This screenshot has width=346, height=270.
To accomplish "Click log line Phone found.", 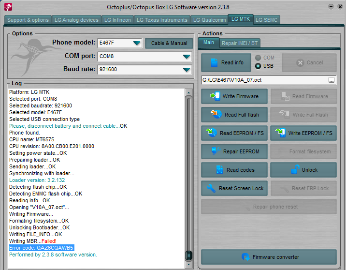I will [x=25, y=133].
